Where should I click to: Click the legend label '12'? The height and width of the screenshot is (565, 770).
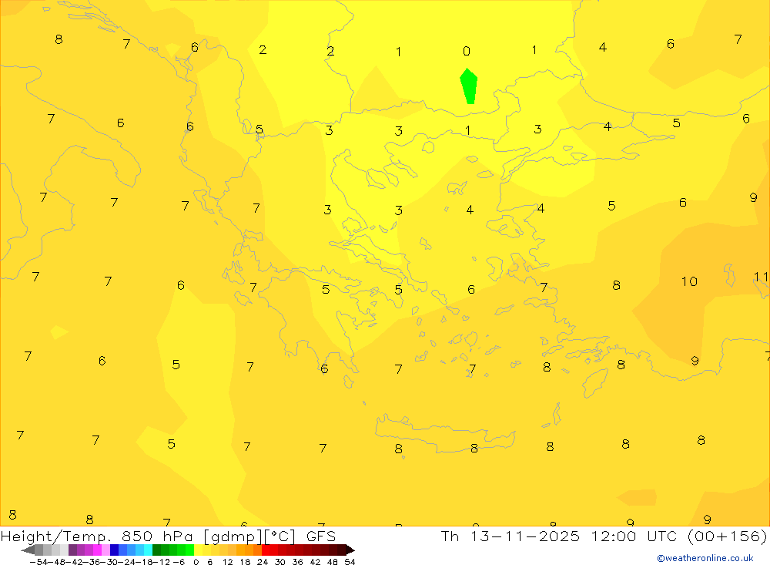[228, 562]
